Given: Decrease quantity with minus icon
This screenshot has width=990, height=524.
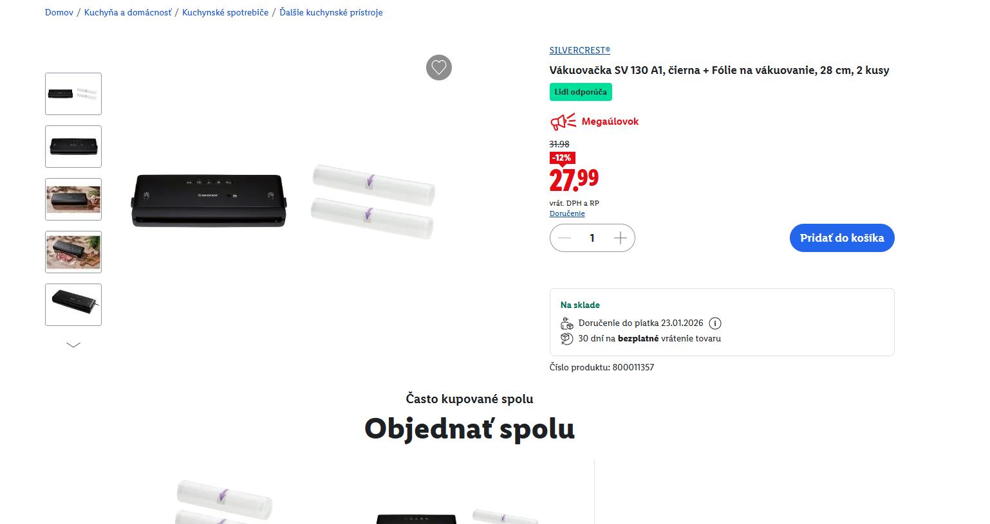Looking at the screenshot, I should pyautogui.click(x=565, y=238).
